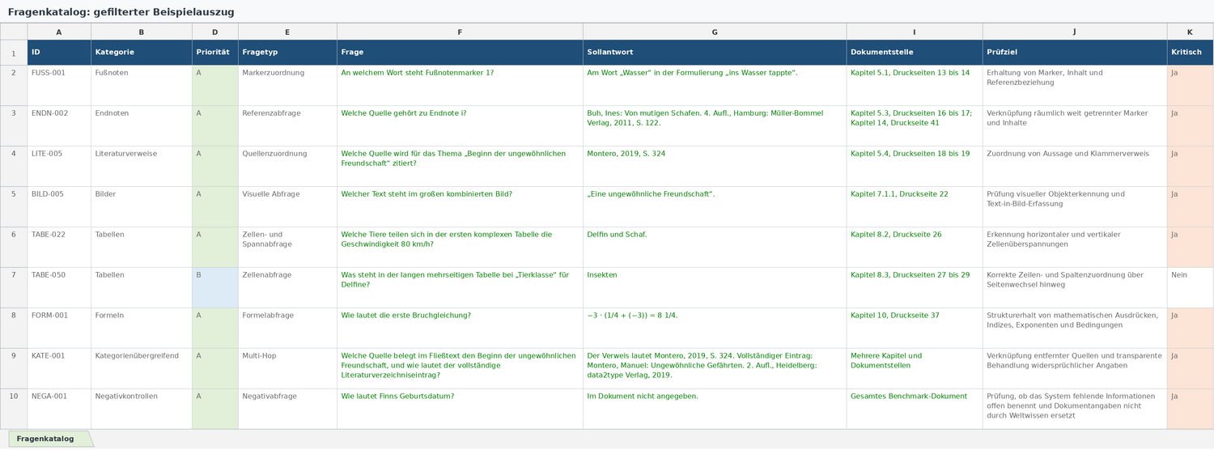This screenshot has width=1214, height=450.
Task: Select cell FORM-001
Action: pyautogui.click(x=59, y=329)
